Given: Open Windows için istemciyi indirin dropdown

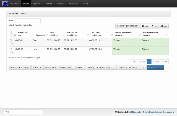Looking at the screenshot, I should [x=101, y=67].
